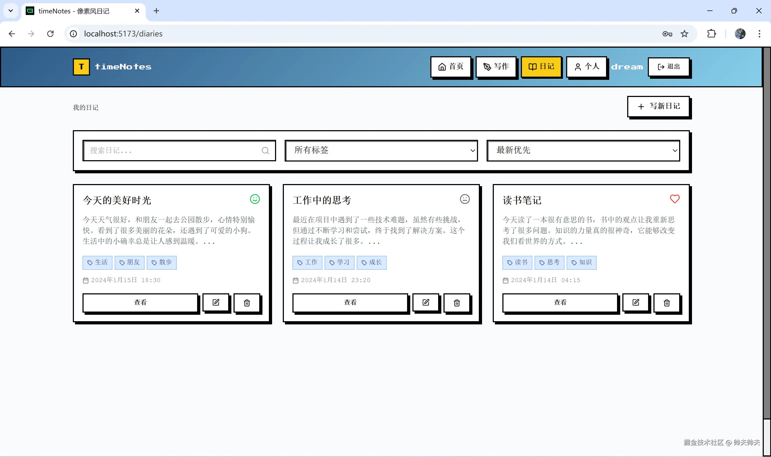The image size is (771, 457).
Task: Click the search magnifier icon
Action: (265, 151)
